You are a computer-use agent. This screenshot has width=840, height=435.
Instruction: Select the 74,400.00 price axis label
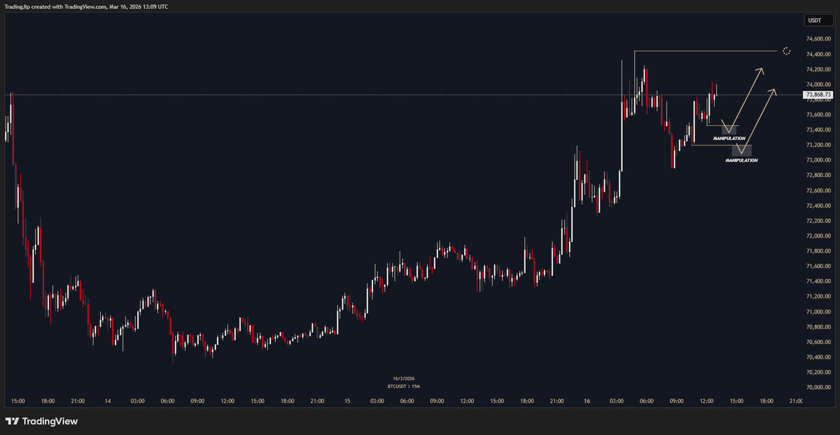pyautogui.click(x=818, y=55)
